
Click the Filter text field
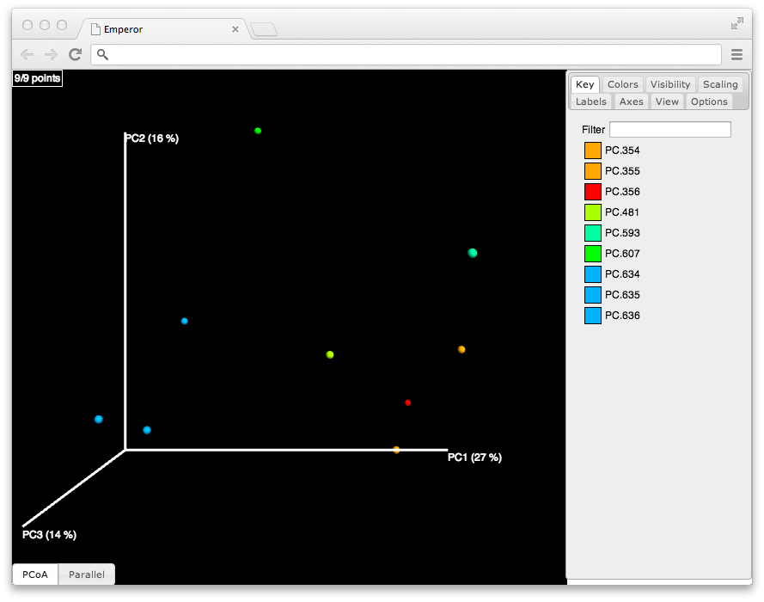[x=670, y=129]
